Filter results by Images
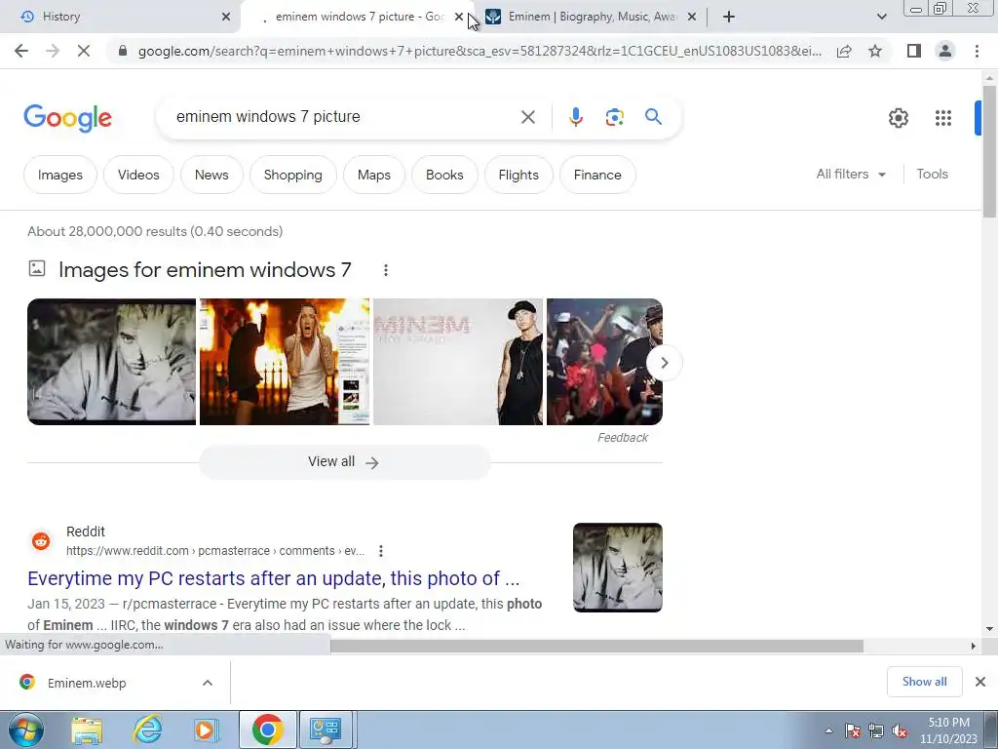Image resolution: width=998 pixels, height=749 pixels. [x=59, y=175]
